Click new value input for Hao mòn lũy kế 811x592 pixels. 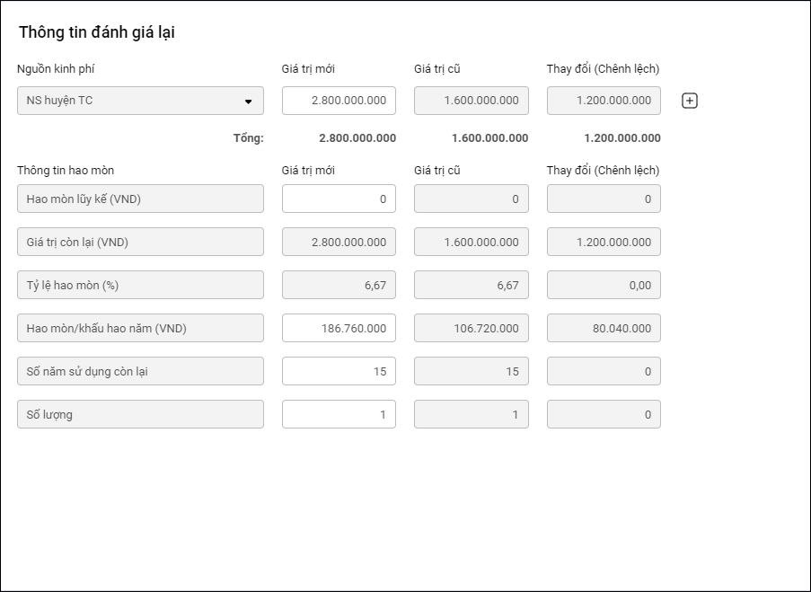[339, 199]
